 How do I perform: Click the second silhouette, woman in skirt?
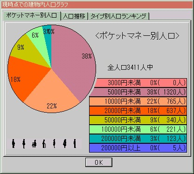(24, 144)
